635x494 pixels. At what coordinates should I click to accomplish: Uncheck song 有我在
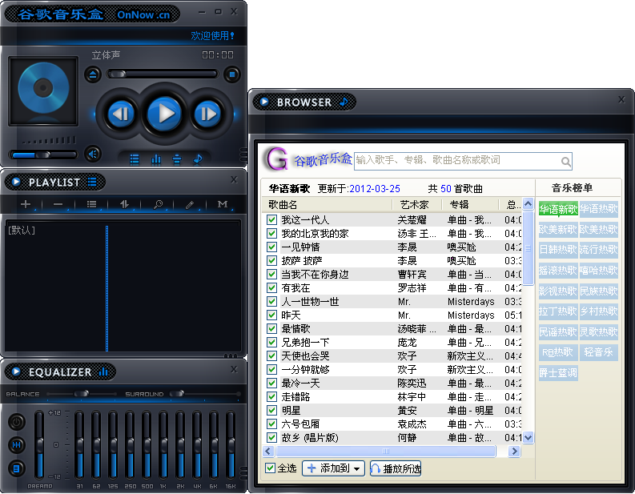(271, 288)
